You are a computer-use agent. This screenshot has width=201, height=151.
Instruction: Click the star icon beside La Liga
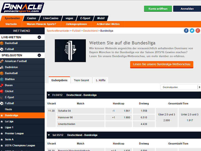point(2,121)
